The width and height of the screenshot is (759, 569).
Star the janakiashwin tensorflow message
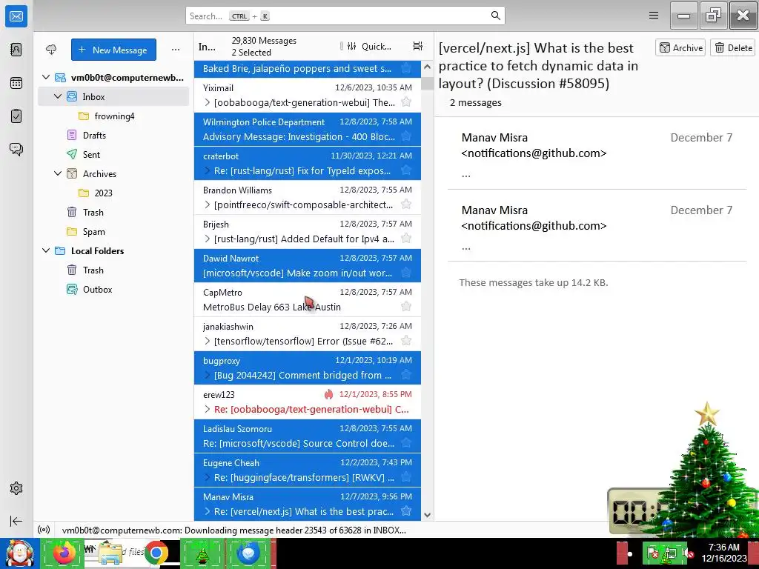point(406,341)
